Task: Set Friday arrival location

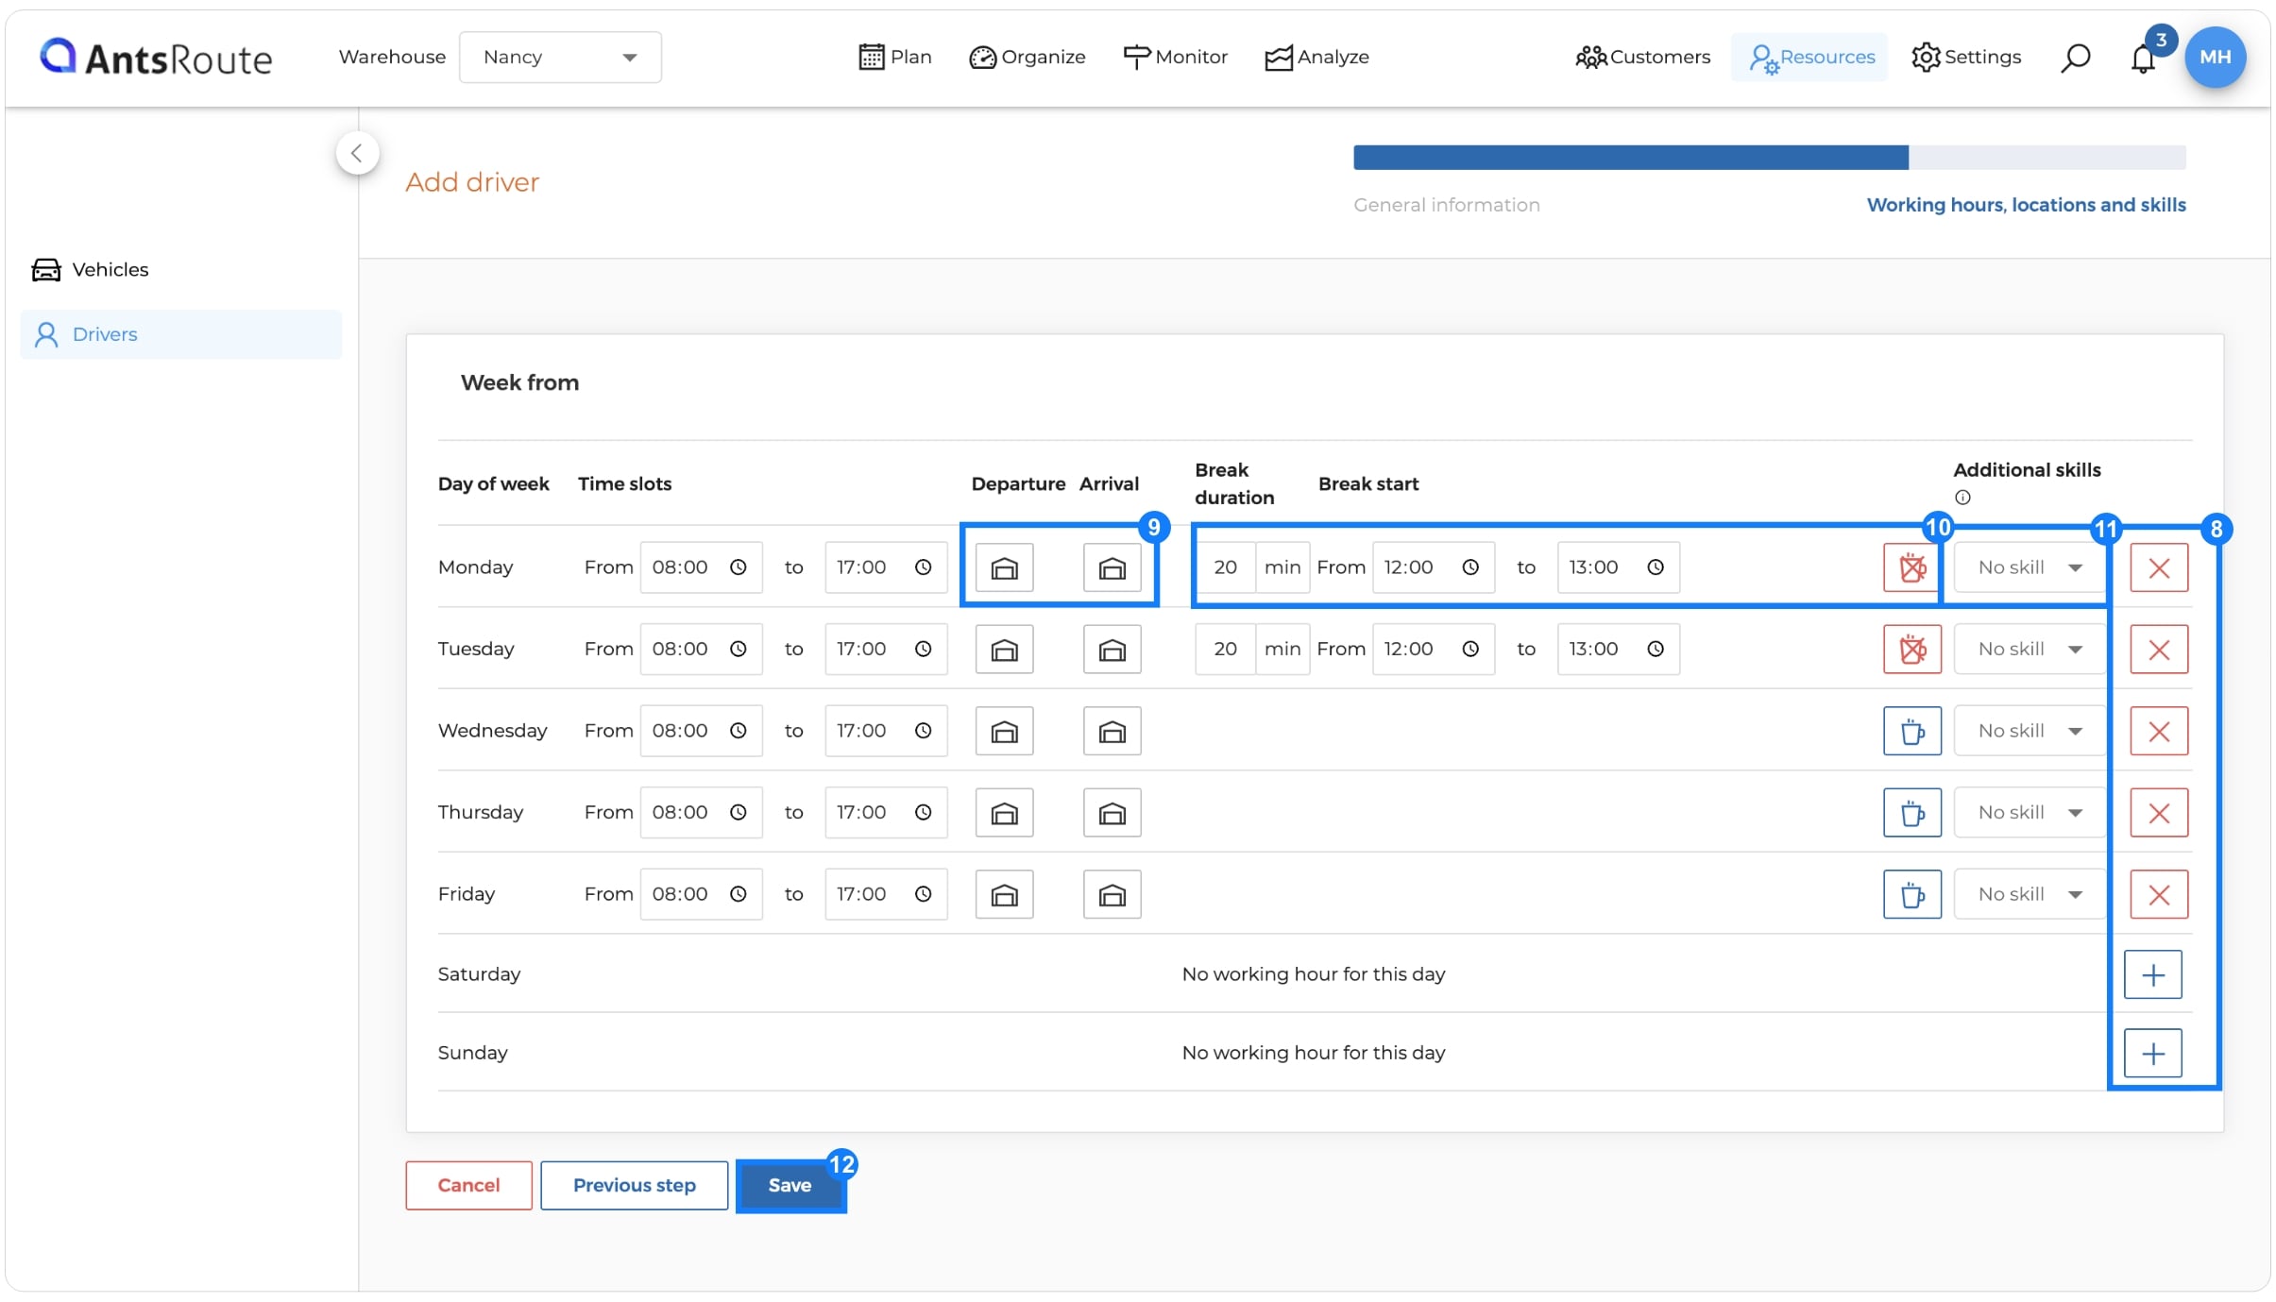Action: (x=1112, y=894)
